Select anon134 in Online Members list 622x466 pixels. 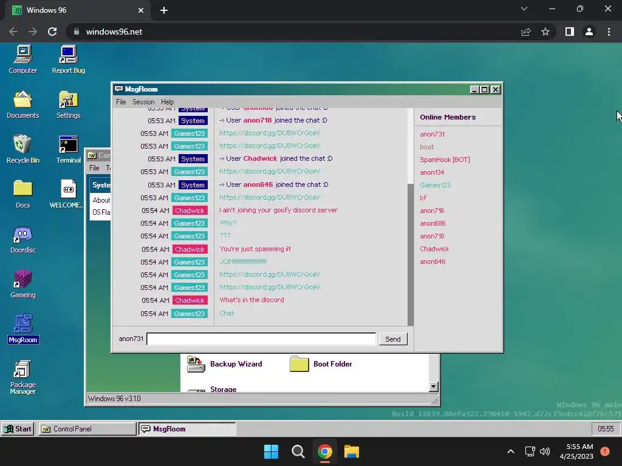(432, 172)
